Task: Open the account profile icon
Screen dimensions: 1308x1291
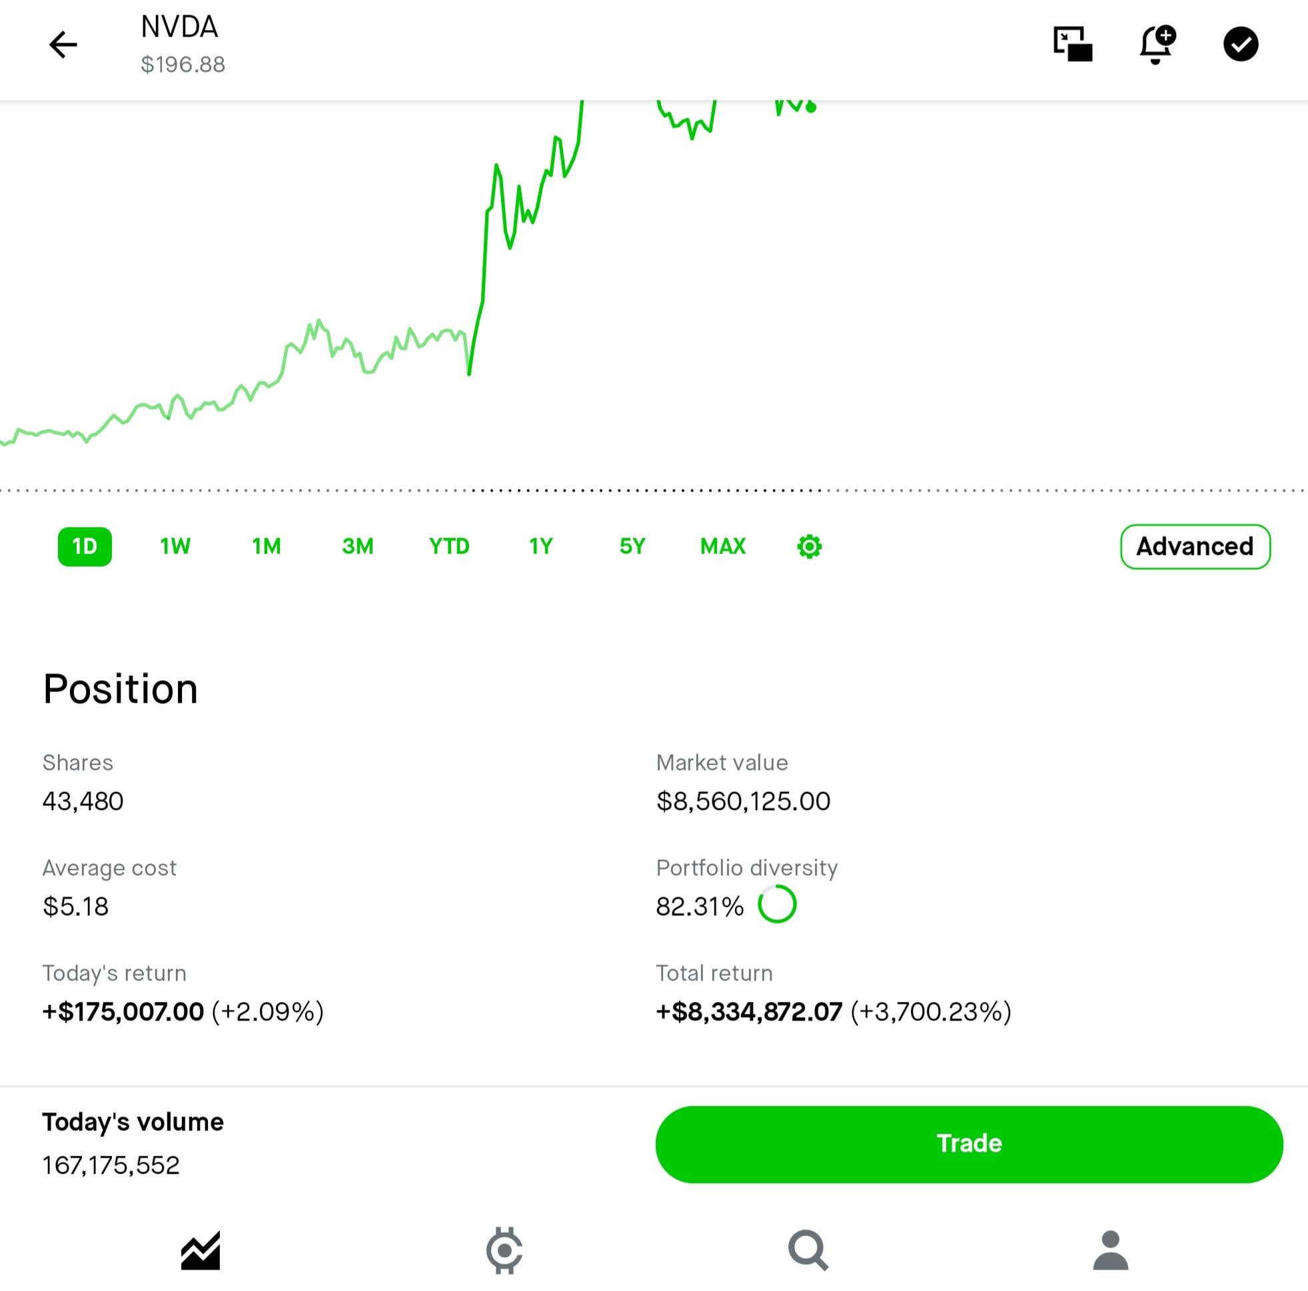Action: tap(1110, 1250)
